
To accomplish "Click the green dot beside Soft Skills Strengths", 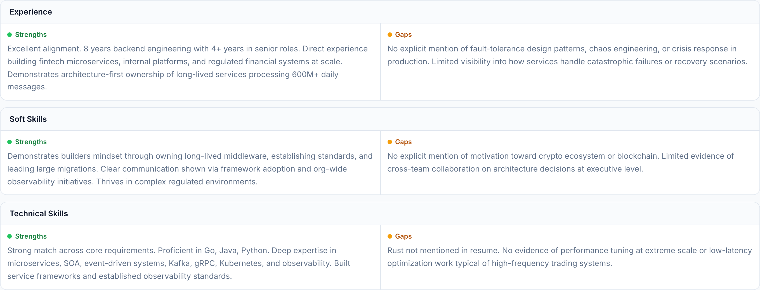I will click(10, 142).
